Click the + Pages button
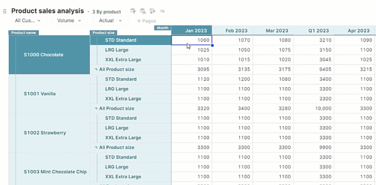Screen dimensions: 376x185 146,21
